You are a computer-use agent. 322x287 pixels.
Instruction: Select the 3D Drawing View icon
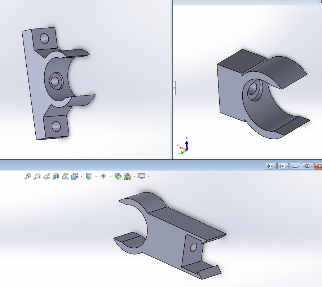click(65, 176)
